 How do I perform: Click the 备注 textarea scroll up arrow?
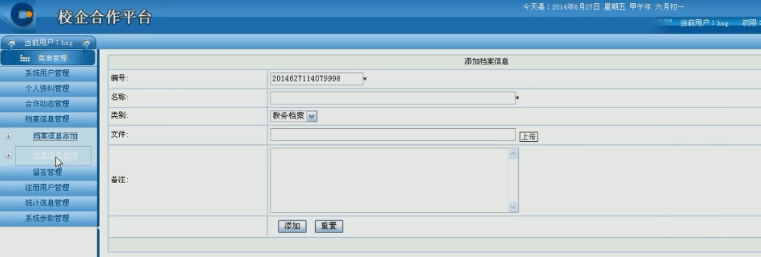[514, 154]
